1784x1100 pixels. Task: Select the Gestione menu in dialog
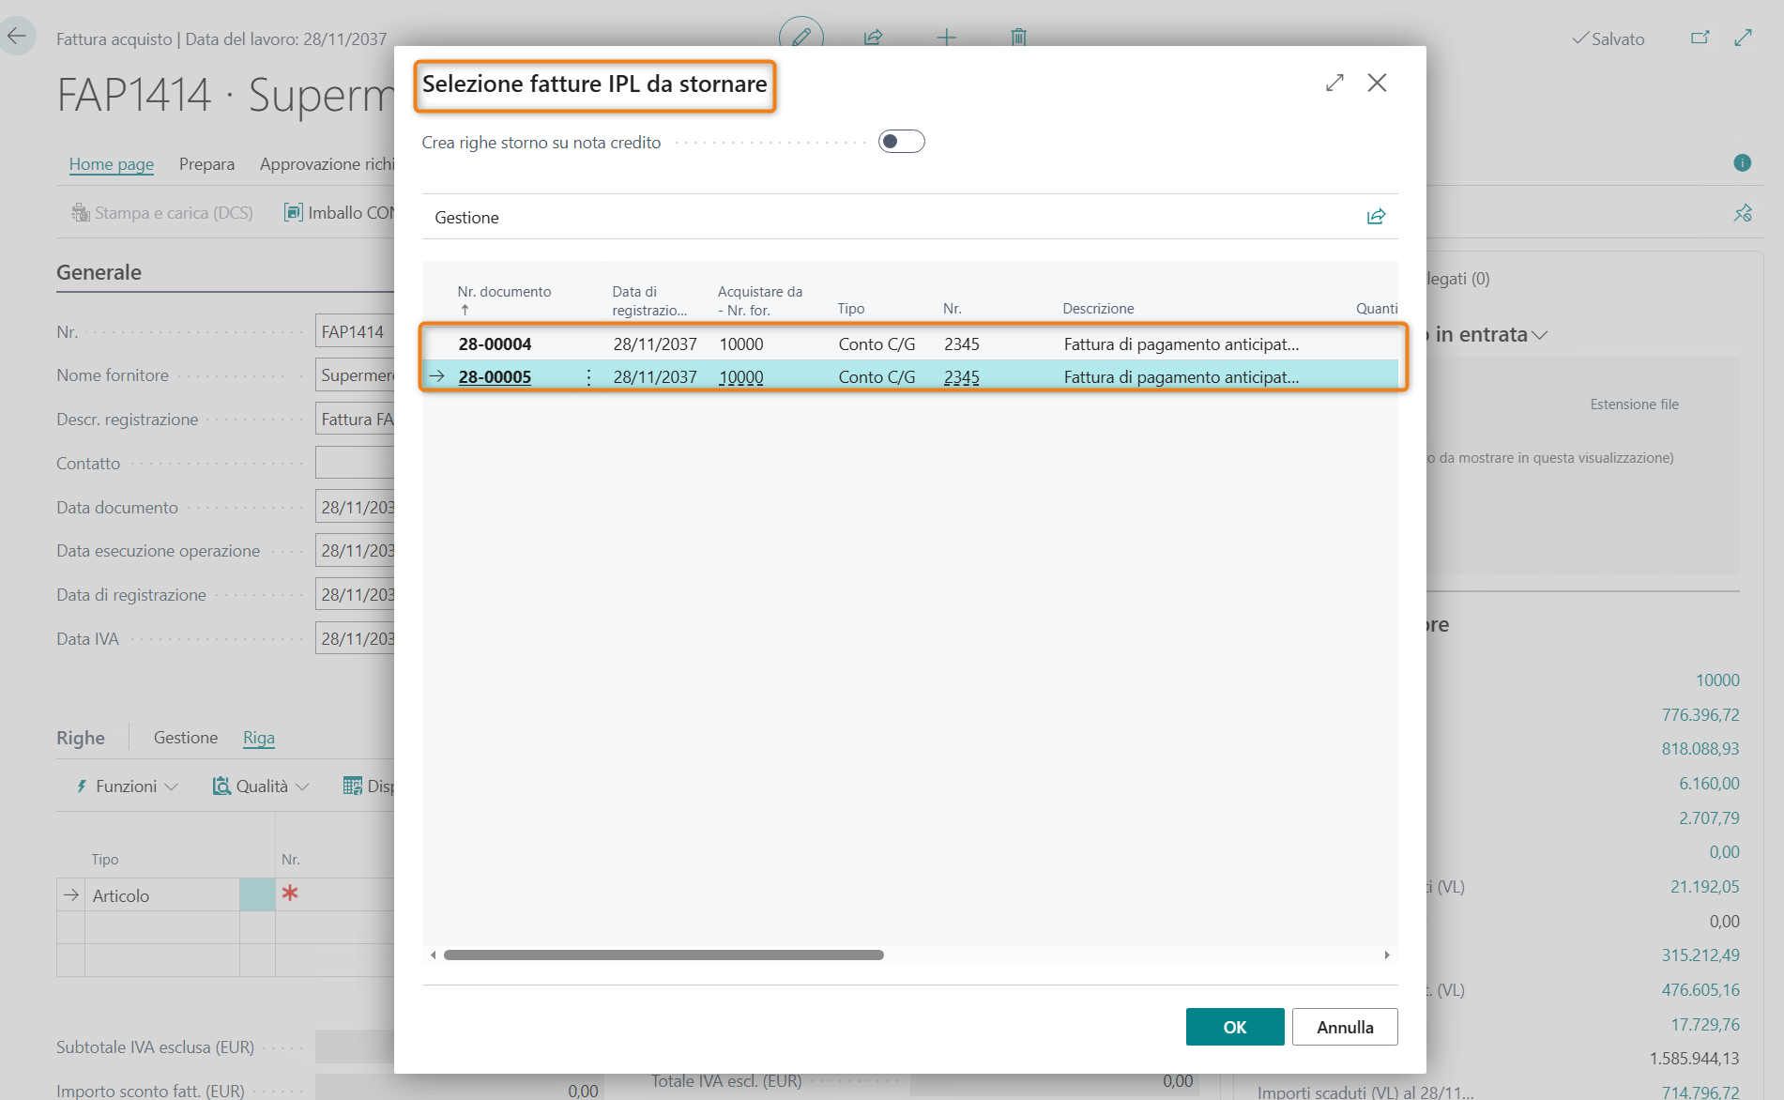pyautogui.click(x=466, y=218)
